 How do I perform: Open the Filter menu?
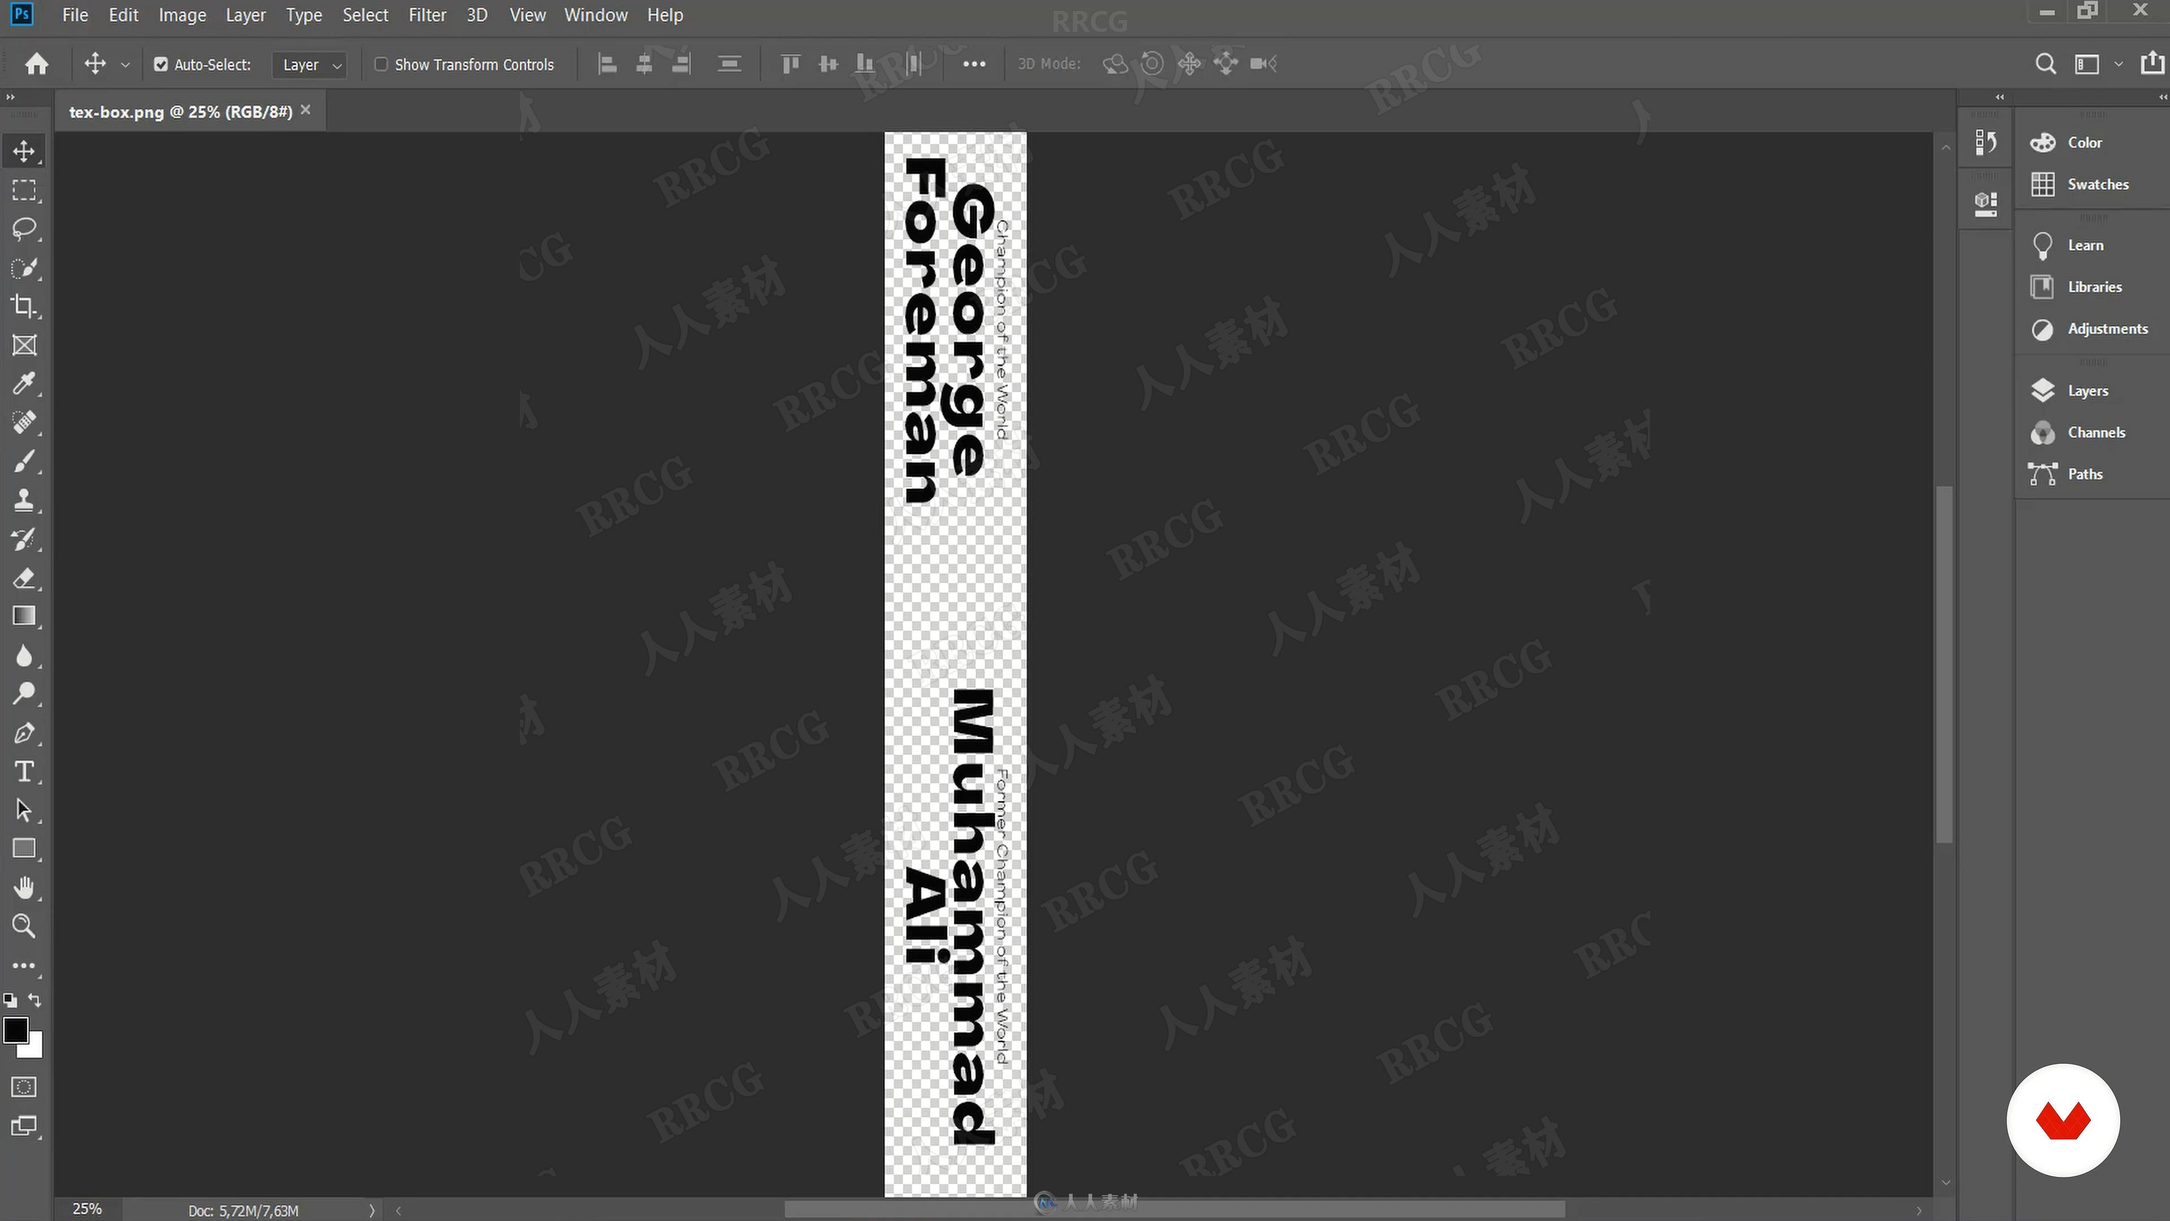click(426, 15)
